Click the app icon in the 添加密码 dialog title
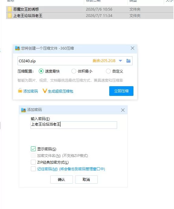 24,110
